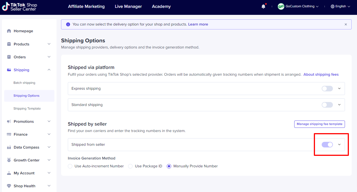The height and width of the screenshot is (192, 357).
Task: Open Live Manager in top nav
Action: tap(128, 6)
